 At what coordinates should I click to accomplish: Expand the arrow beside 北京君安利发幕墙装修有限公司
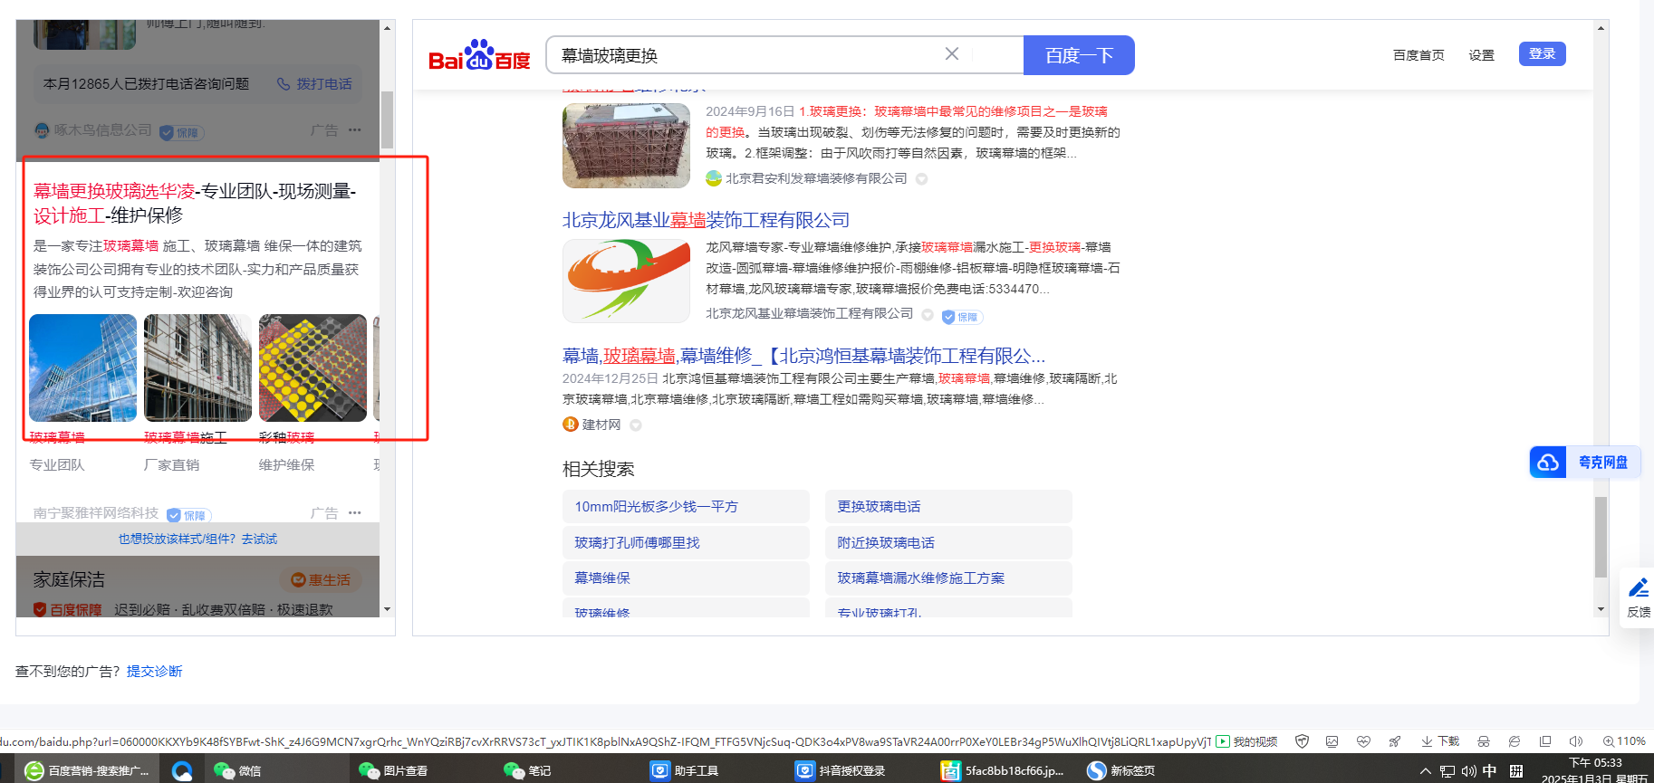921,179
